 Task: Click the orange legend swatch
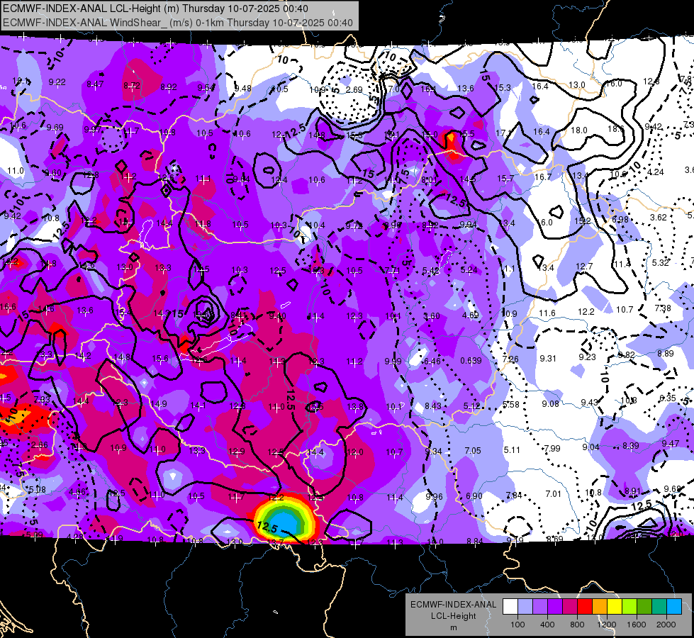[600, 607]
